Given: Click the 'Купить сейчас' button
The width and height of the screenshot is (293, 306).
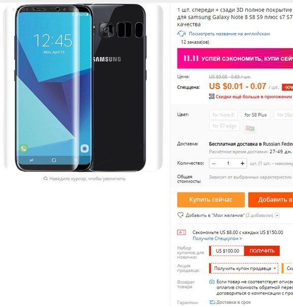Looking at the screenshot, I should (211, 200).
